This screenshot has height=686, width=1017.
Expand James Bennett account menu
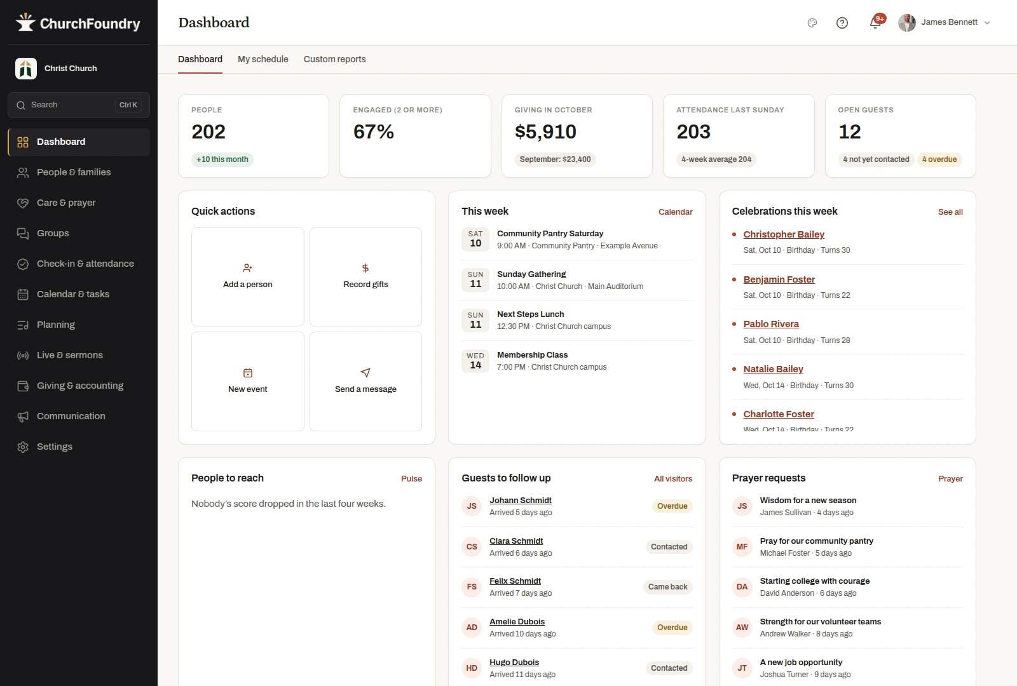pyautogui.click(x=945, y=23)
